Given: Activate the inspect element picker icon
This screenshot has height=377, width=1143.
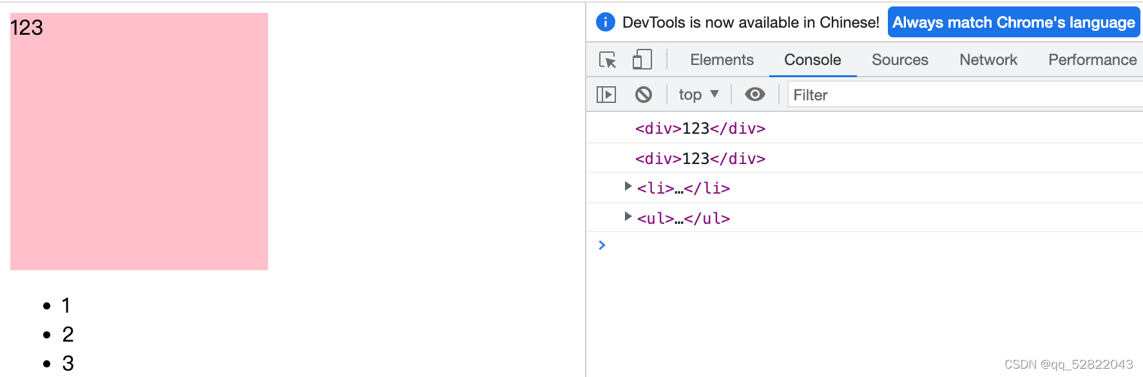Looking at the screenshot, I should [x=608, y=60].
